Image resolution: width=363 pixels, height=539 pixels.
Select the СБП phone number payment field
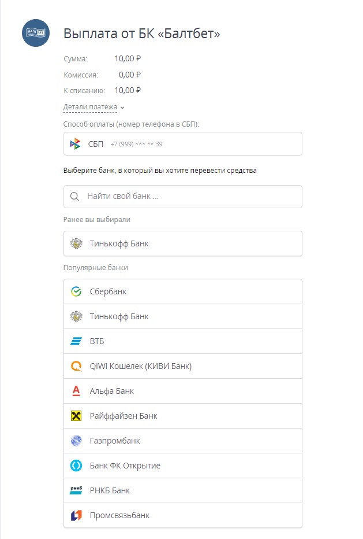point(182,144)
